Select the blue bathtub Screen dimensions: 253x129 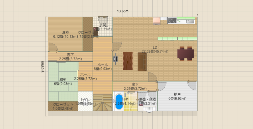(x=119, y=102)
